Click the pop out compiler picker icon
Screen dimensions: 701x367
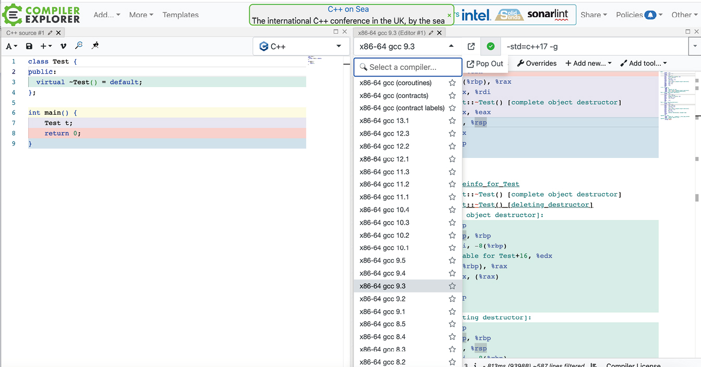point(471,46)
